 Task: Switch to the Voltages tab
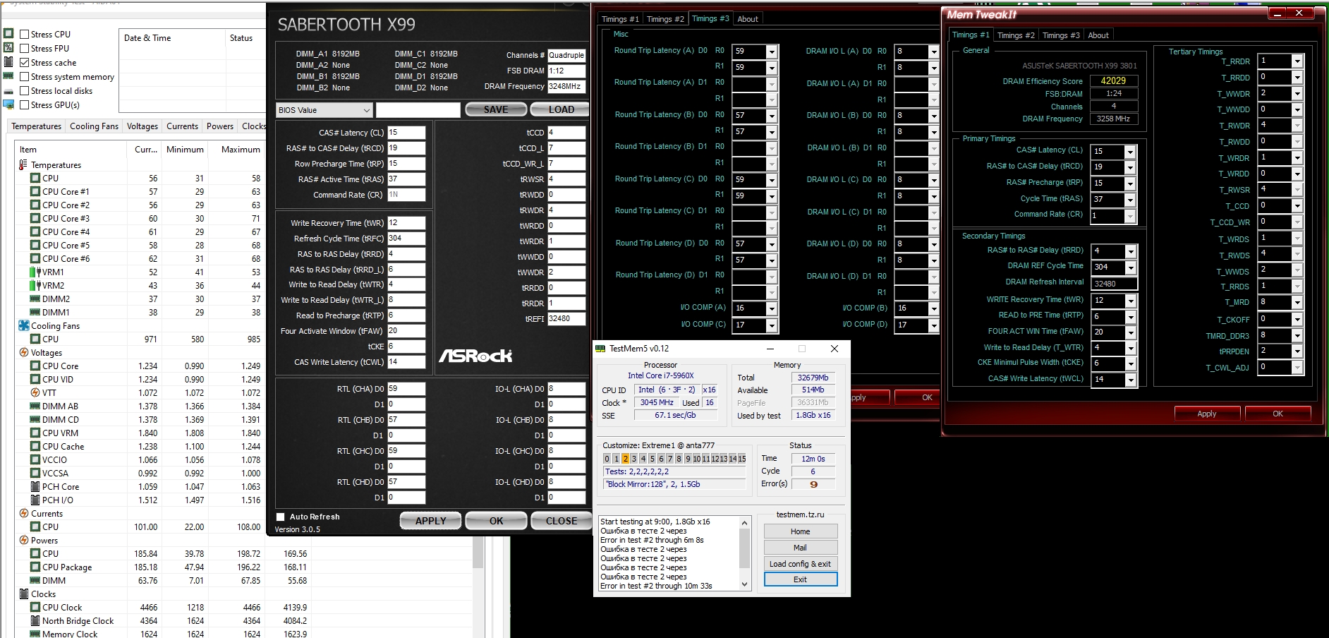pos(142,126)
